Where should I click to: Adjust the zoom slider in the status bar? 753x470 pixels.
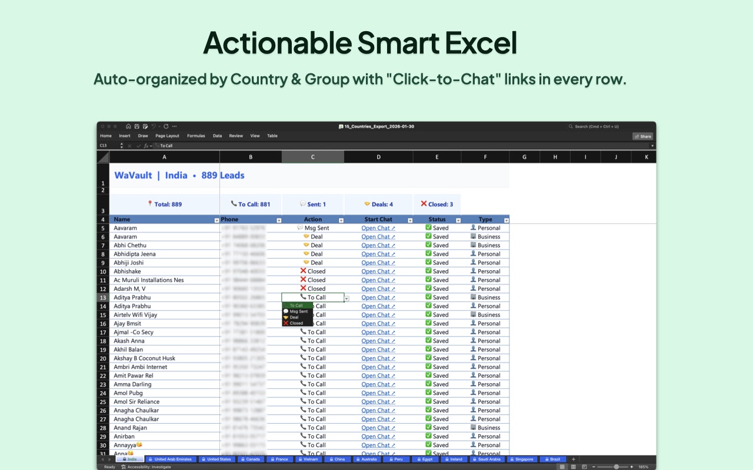point(616,466)
